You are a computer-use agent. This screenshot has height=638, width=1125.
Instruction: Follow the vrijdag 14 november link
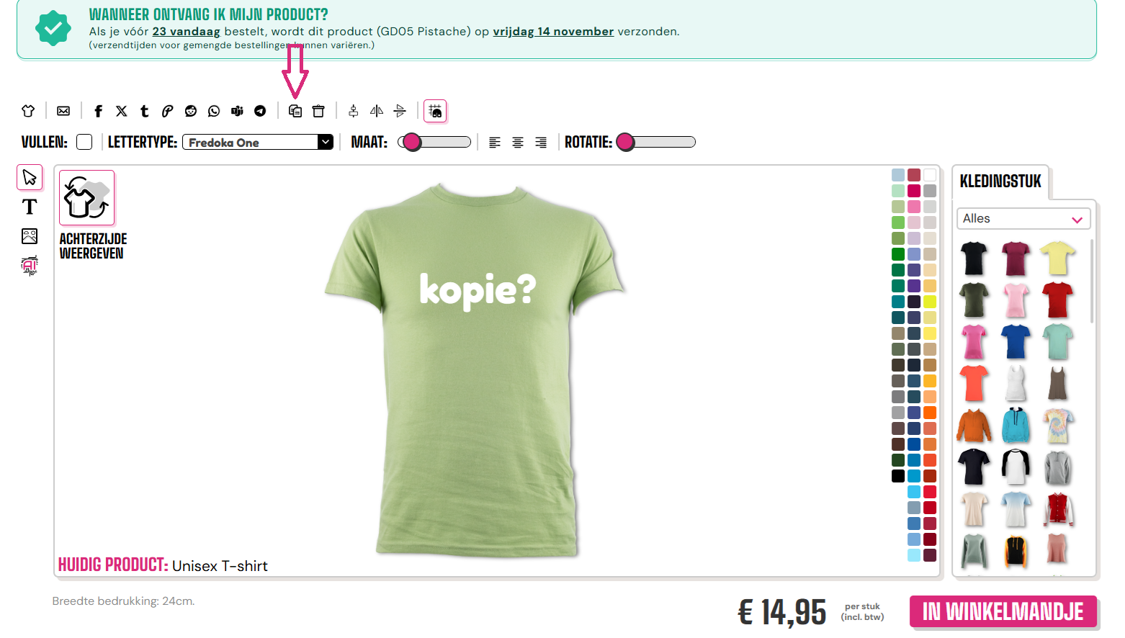click(553, 32)
